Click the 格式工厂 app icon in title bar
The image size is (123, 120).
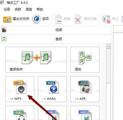pos(2,2)
